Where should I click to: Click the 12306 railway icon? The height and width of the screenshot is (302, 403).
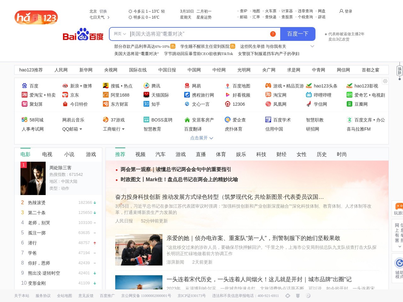click(228, 104)
